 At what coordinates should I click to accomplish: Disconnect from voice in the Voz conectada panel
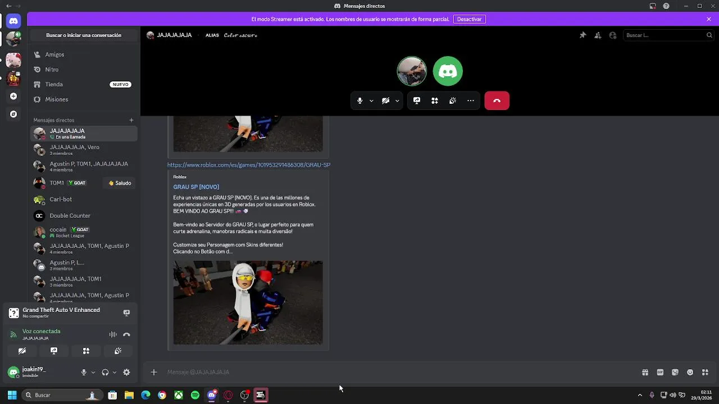pos(126,334)
